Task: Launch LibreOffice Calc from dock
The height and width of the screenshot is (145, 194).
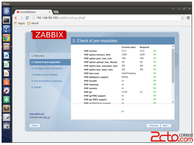Action: coord(6,64)
